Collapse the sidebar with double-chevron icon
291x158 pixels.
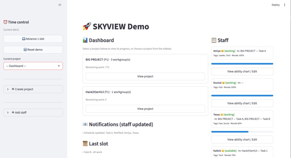60,5
